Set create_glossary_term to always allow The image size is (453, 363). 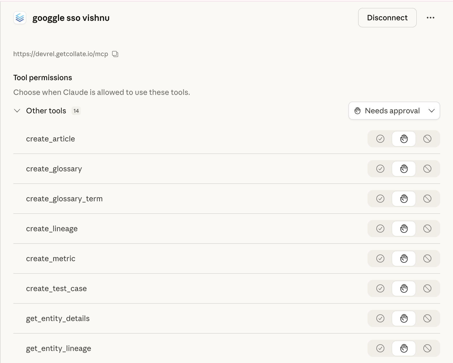(380, 199)
